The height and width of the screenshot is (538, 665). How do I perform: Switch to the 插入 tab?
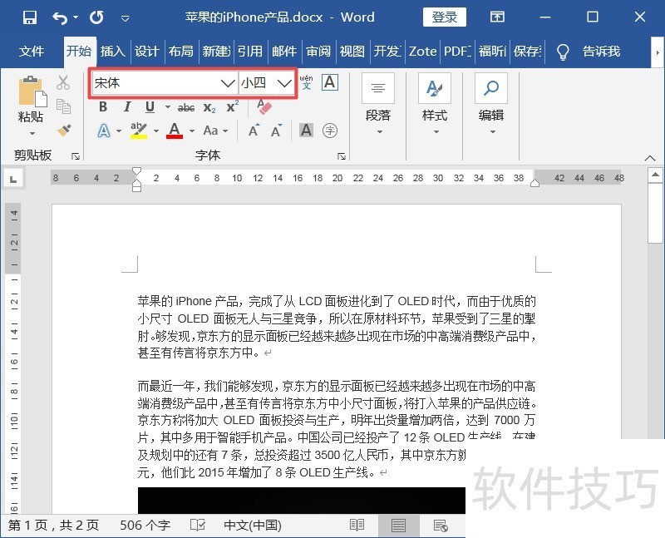[x=113, y=52]
